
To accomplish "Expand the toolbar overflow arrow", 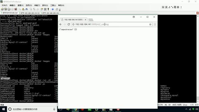I will (60, 9).
